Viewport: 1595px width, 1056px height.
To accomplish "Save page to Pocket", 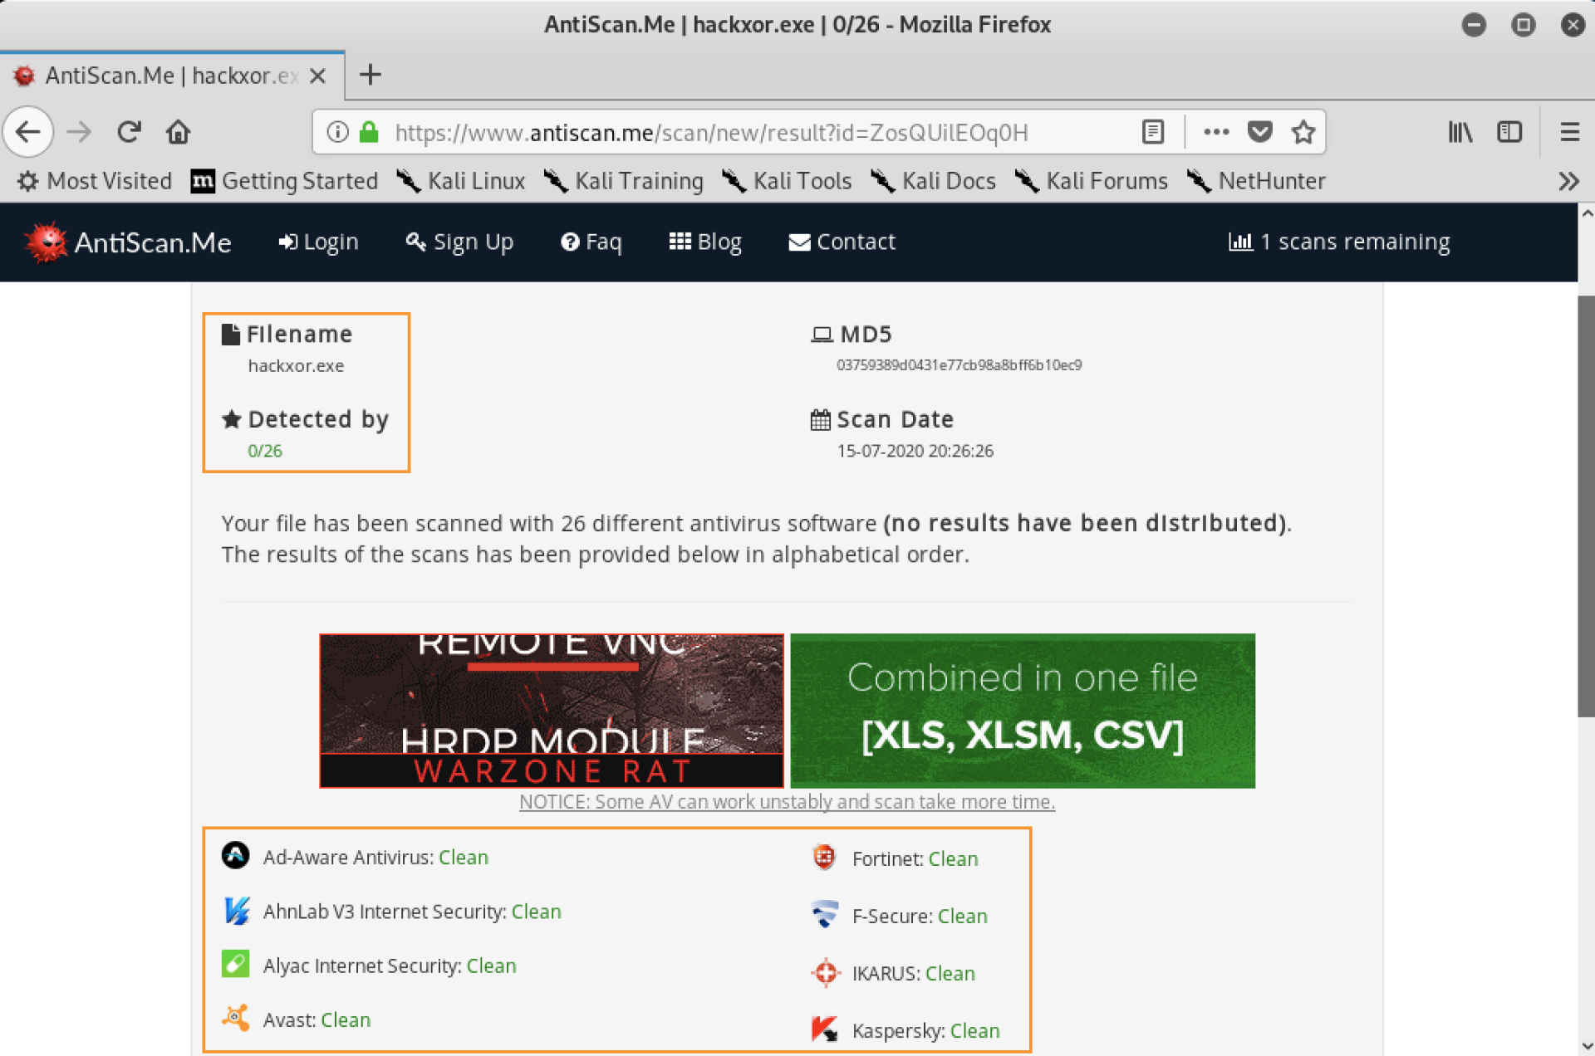I will pos(1260,132).
